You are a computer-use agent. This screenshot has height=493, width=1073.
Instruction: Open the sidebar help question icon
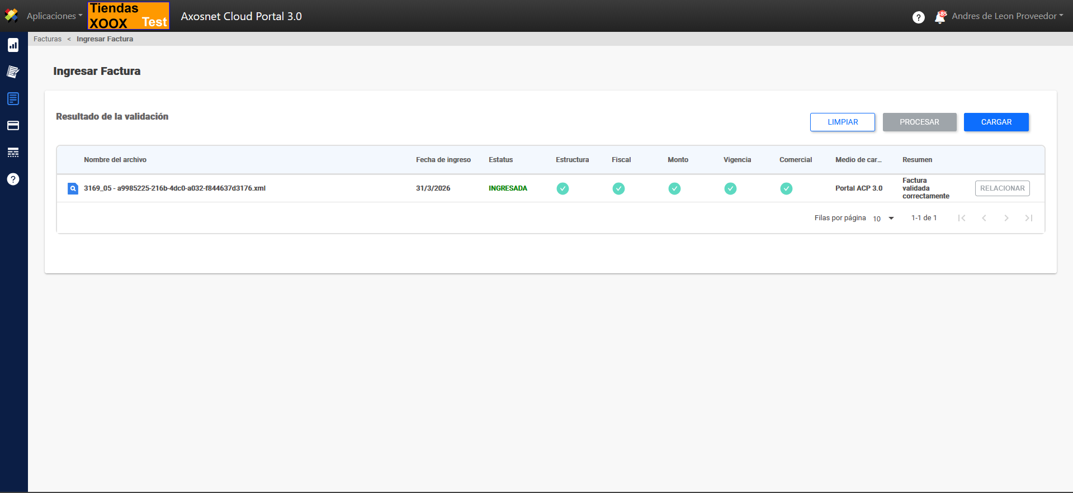[x=13, y=179]
